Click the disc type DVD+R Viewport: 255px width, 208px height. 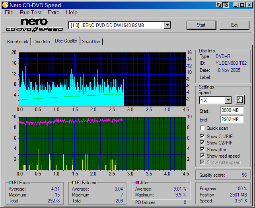[223, 56]
